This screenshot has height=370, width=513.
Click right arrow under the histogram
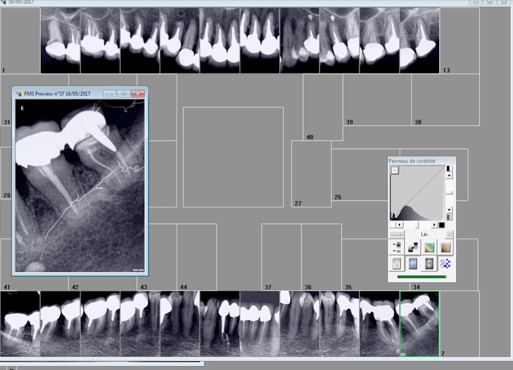point(435,225)
